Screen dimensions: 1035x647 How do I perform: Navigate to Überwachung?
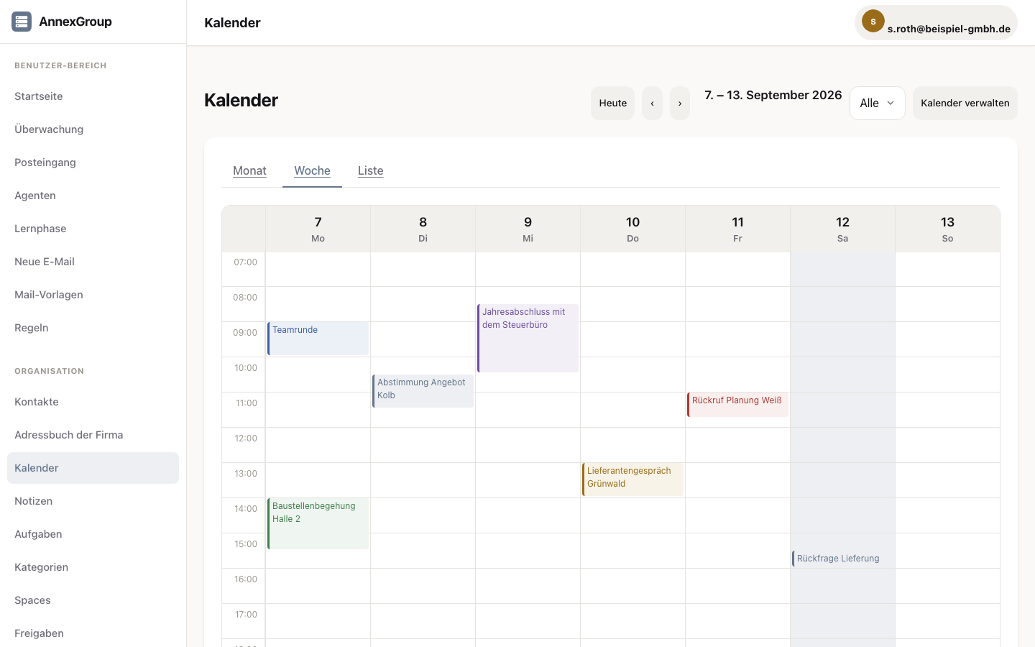[x=93, y=129]
